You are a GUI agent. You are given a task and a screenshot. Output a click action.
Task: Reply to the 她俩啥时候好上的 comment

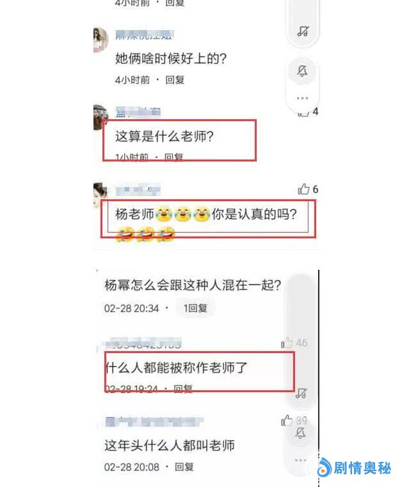click(175, 80)
